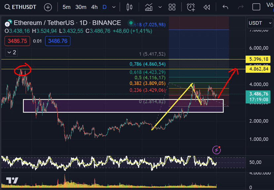Click the 1.000,00 price axis label
Image resolution: width=274 pixels, height=190 pixels.
tap(259, 139)
